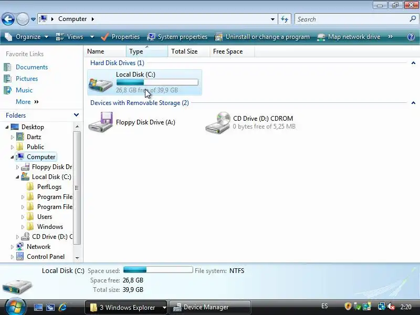
Task: Select the PerfLogs folder
Action: [49, 187]
